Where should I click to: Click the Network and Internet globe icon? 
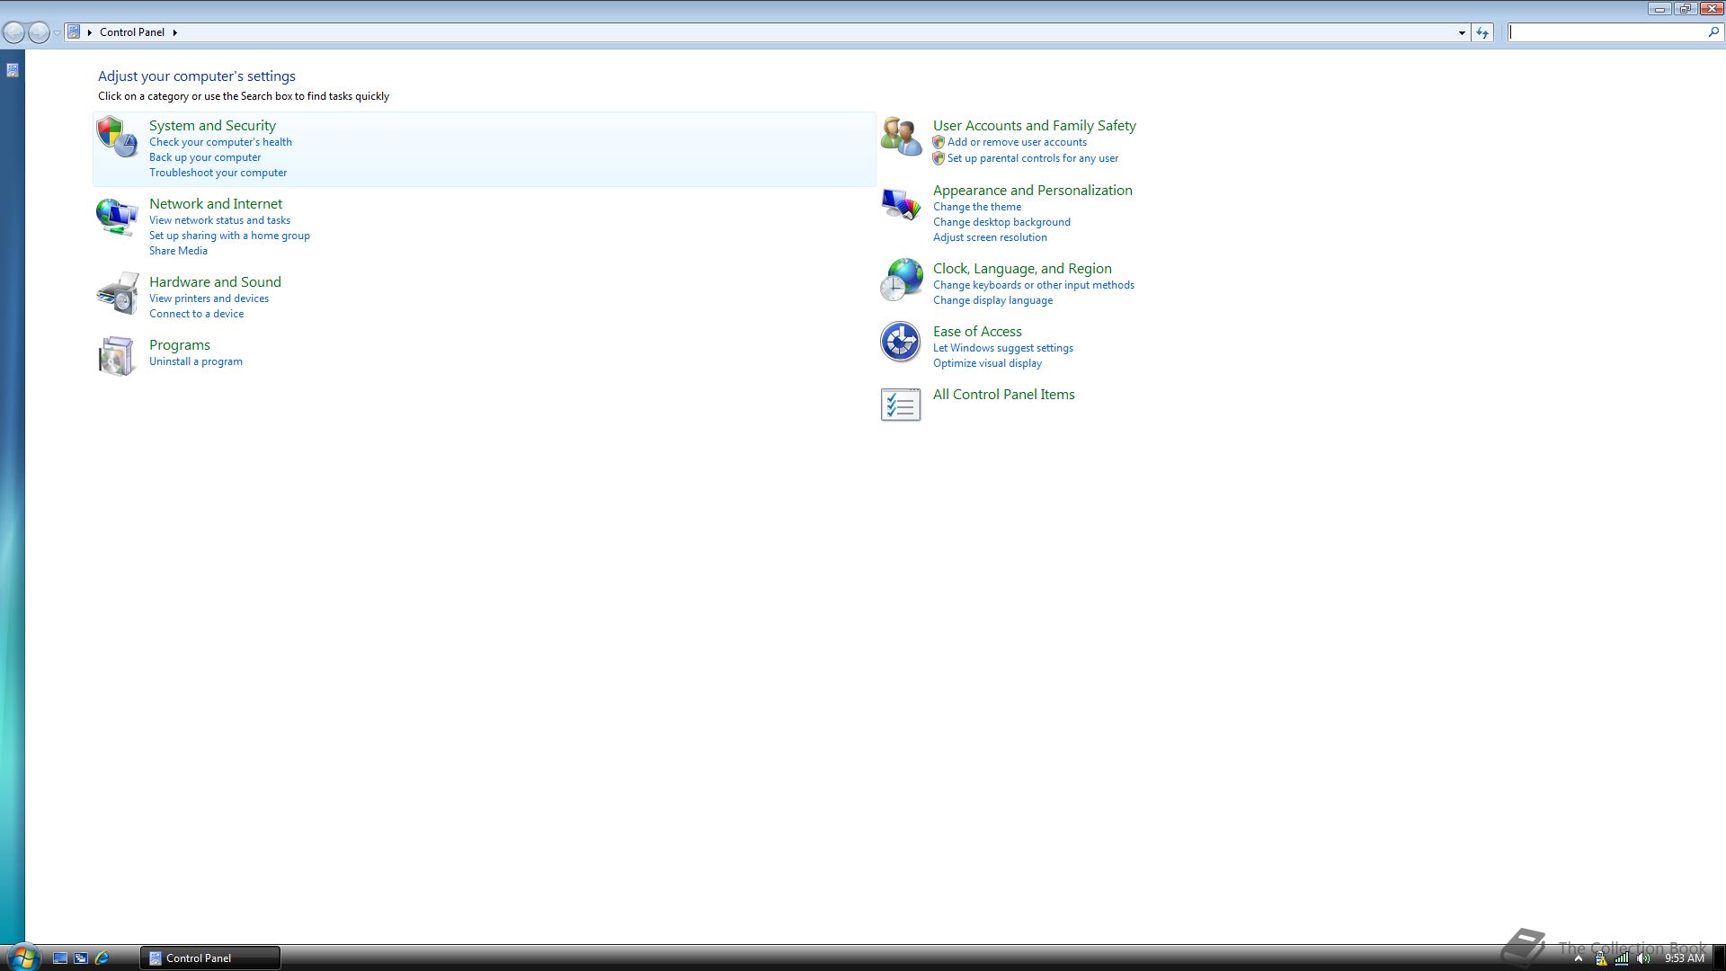117,216
